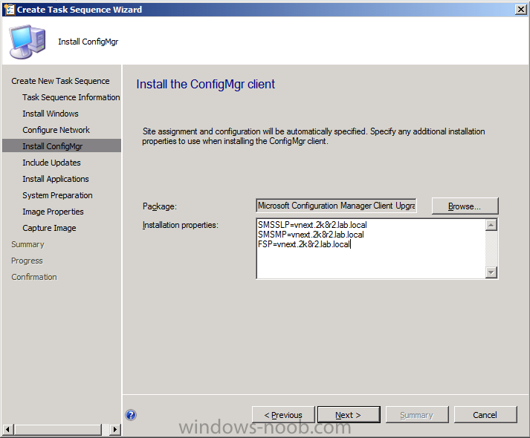Click the Next > button
530x438 pixels.
point(349,415)
